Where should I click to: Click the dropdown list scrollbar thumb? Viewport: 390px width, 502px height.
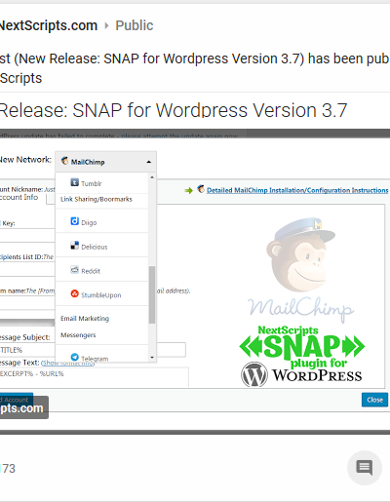tap(152, 294)
